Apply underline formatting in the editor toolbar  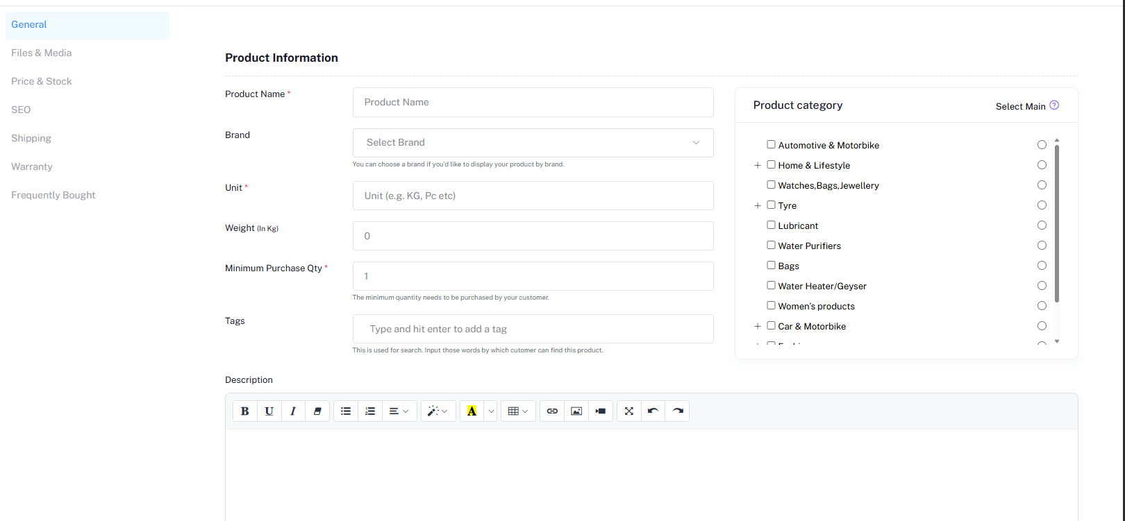click(x=269, y=411)
